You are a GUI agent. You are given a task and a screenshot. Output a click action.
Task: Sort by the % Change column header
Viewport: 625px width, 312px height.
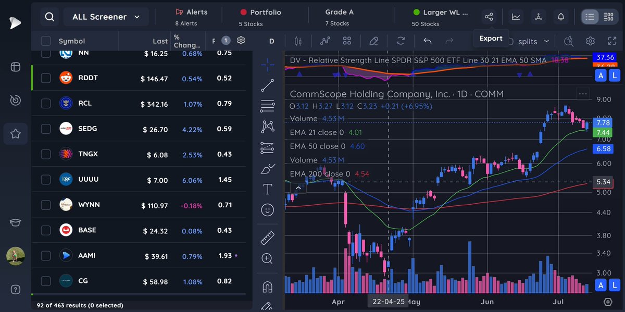tap(186, 41)
